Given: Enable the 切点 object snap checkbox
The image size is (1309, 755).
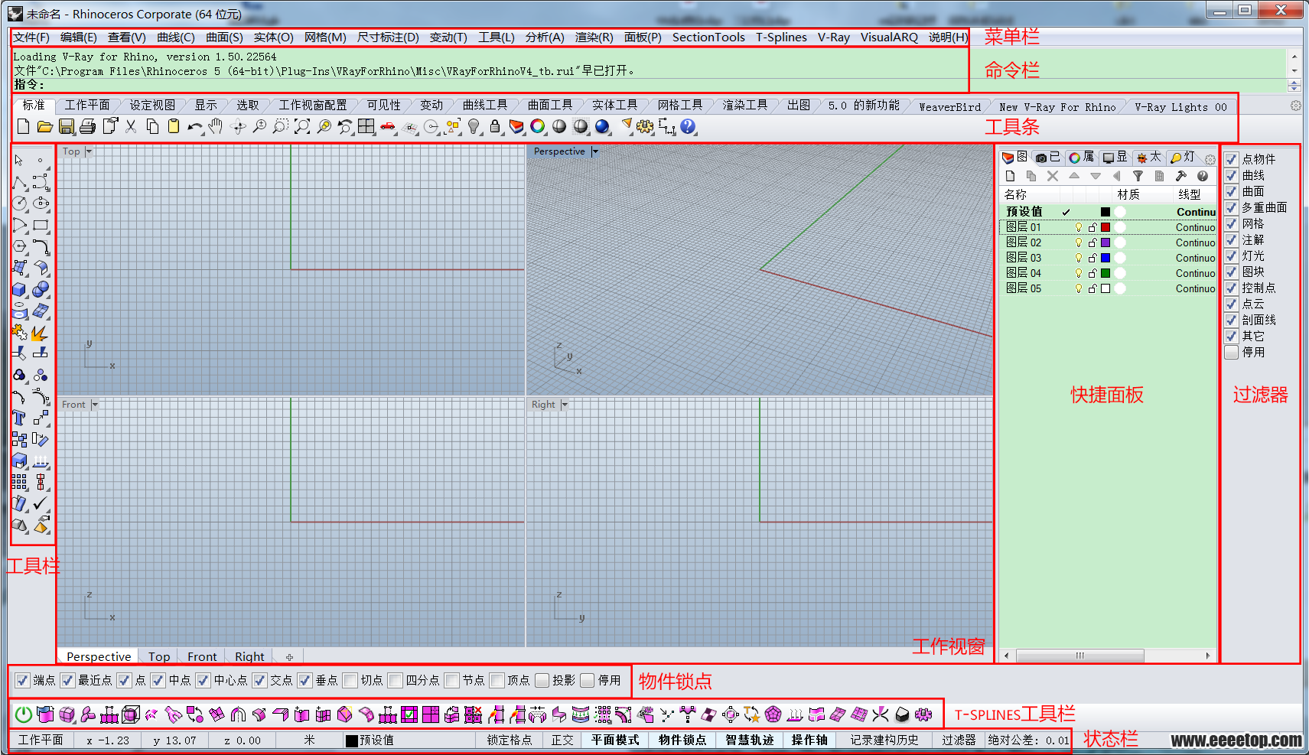Looking at the screenshot, I should tap(350, 680).
